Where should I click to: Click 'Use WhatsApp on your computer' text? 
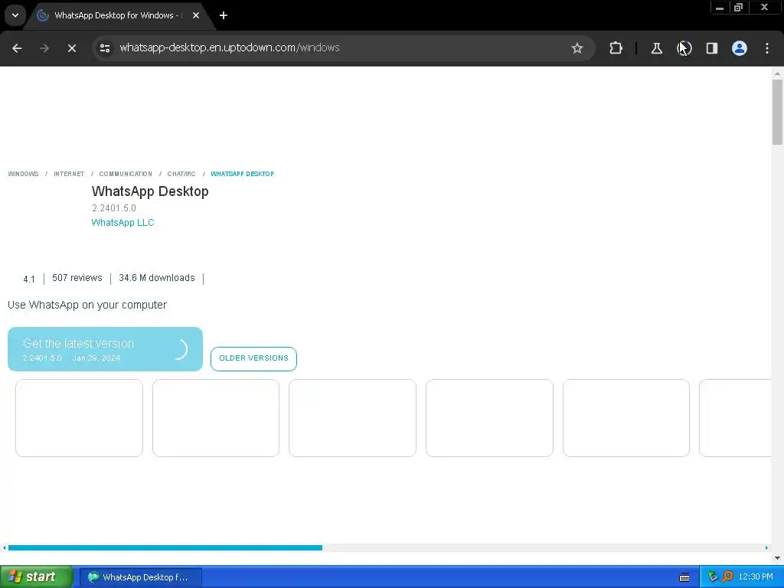pyautogui.click(x=87, y=305)
